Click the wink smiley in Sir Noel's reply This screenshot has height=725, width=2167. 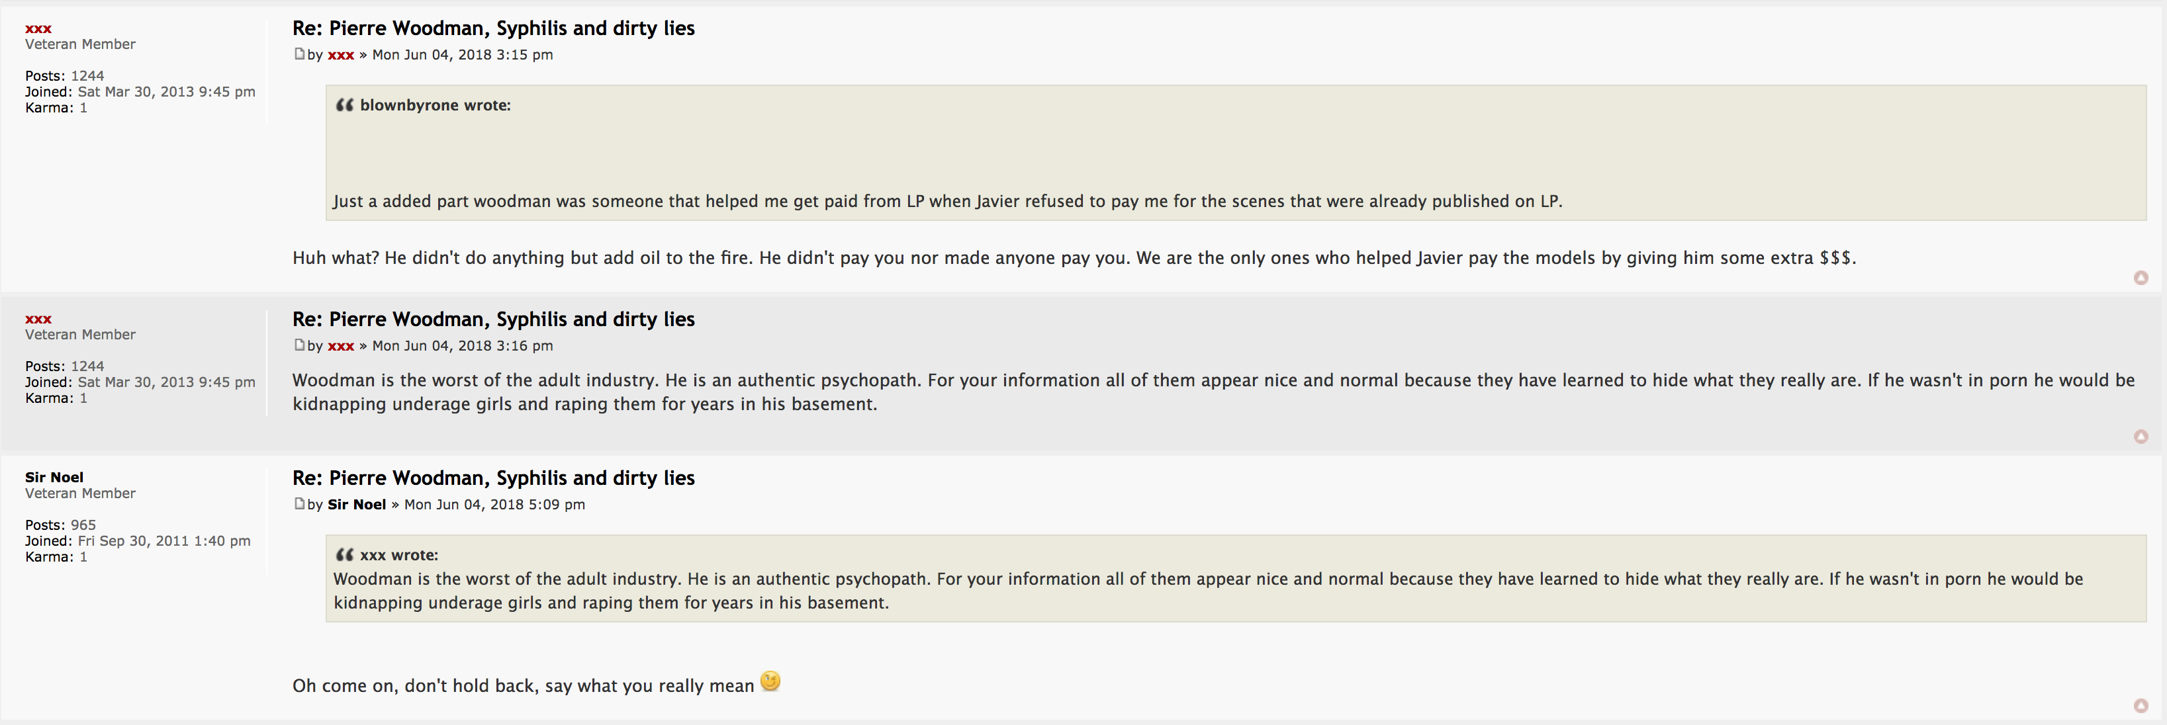click(x=770, y=681)
